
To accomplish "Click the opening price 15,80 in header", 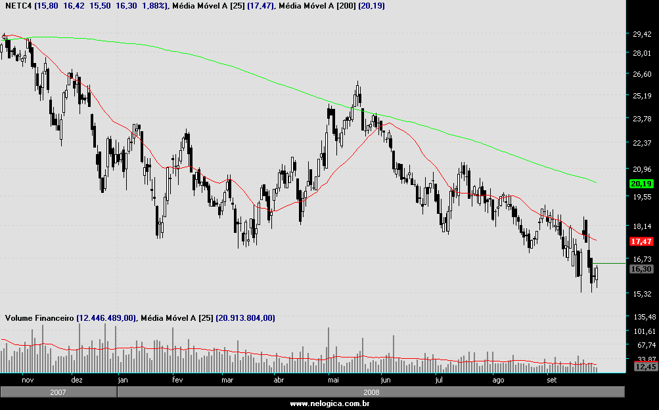I will 47,6.
